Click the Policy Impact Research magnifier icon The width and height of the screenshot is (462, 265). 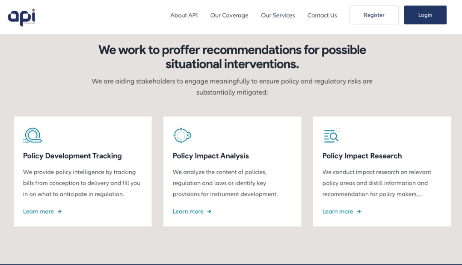(x=332, y=135)
